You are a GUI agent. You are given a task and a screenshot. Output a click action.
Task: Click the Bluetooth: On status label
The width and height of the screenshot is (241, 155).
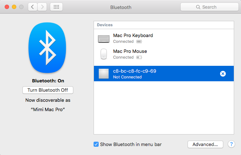click(48, 81)
